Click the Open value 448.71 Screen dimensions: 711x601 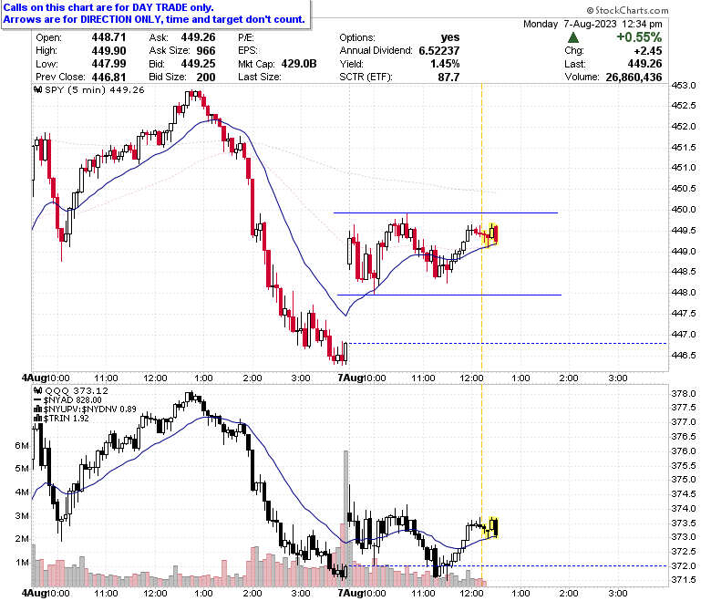(108, 37)
